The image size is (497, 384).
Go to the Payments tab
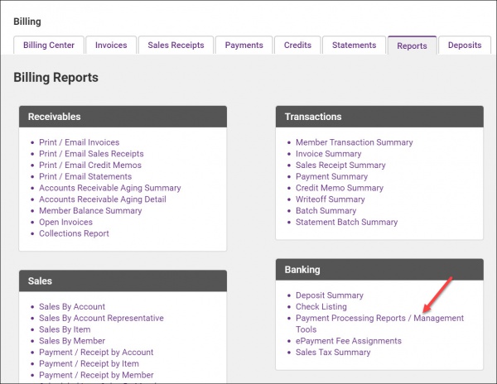tap(244, 46)
